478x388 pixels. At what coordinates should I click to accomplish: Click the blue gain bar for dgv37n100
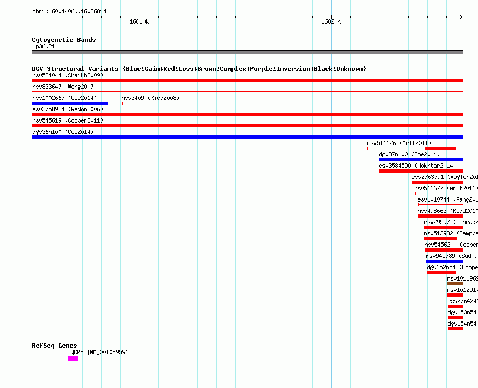(x=421, y=160)
